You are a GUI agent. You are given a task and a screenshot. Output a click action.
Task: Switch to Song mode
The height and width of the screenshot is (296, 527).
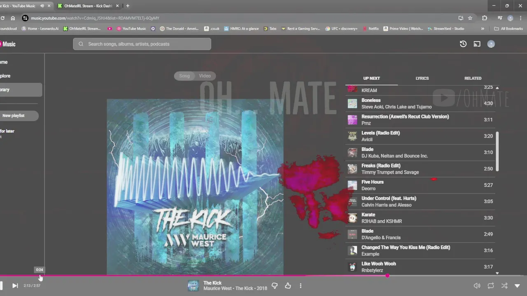click(x=184, y=76)
